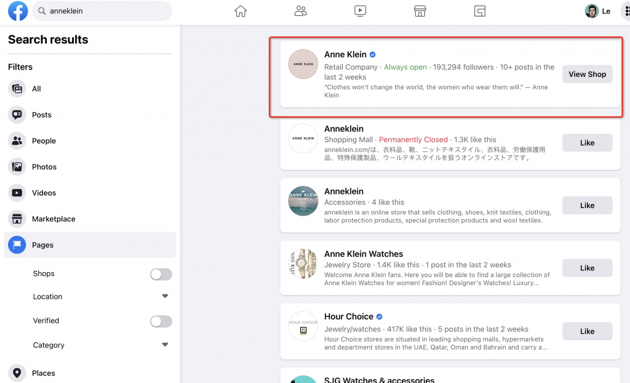Select the Places pin icon
Viewport: 630px width, 383px height.
point(17,373)
